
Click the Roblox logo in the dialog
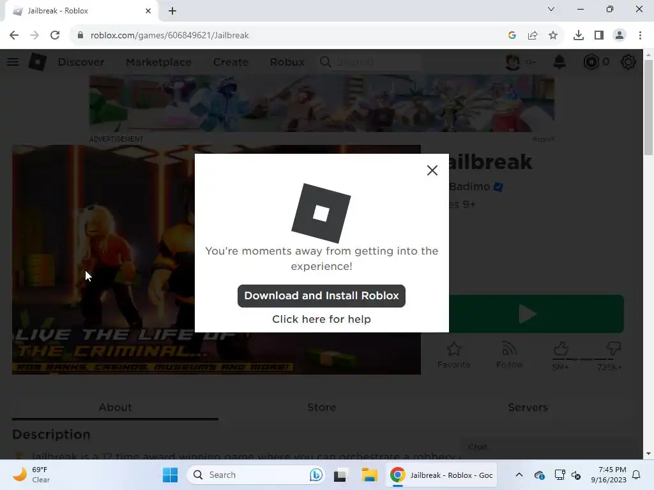321,213
